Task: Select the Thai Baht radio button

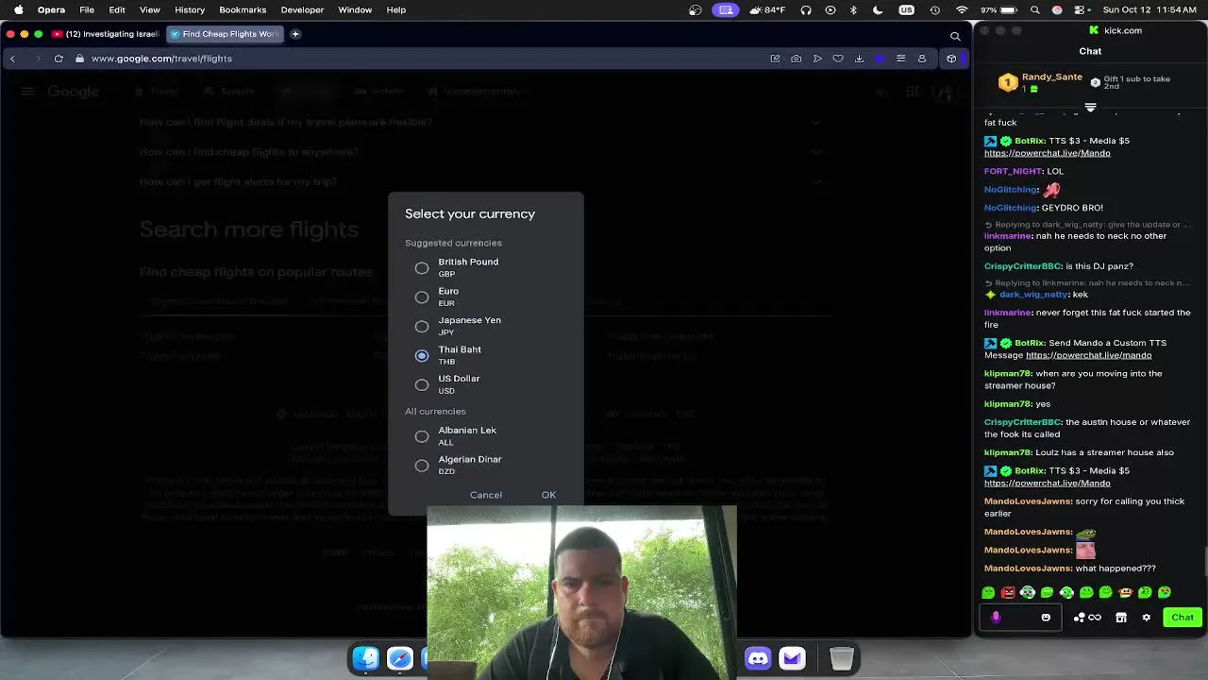Action: pyautogui.click(x=422, y=356)
